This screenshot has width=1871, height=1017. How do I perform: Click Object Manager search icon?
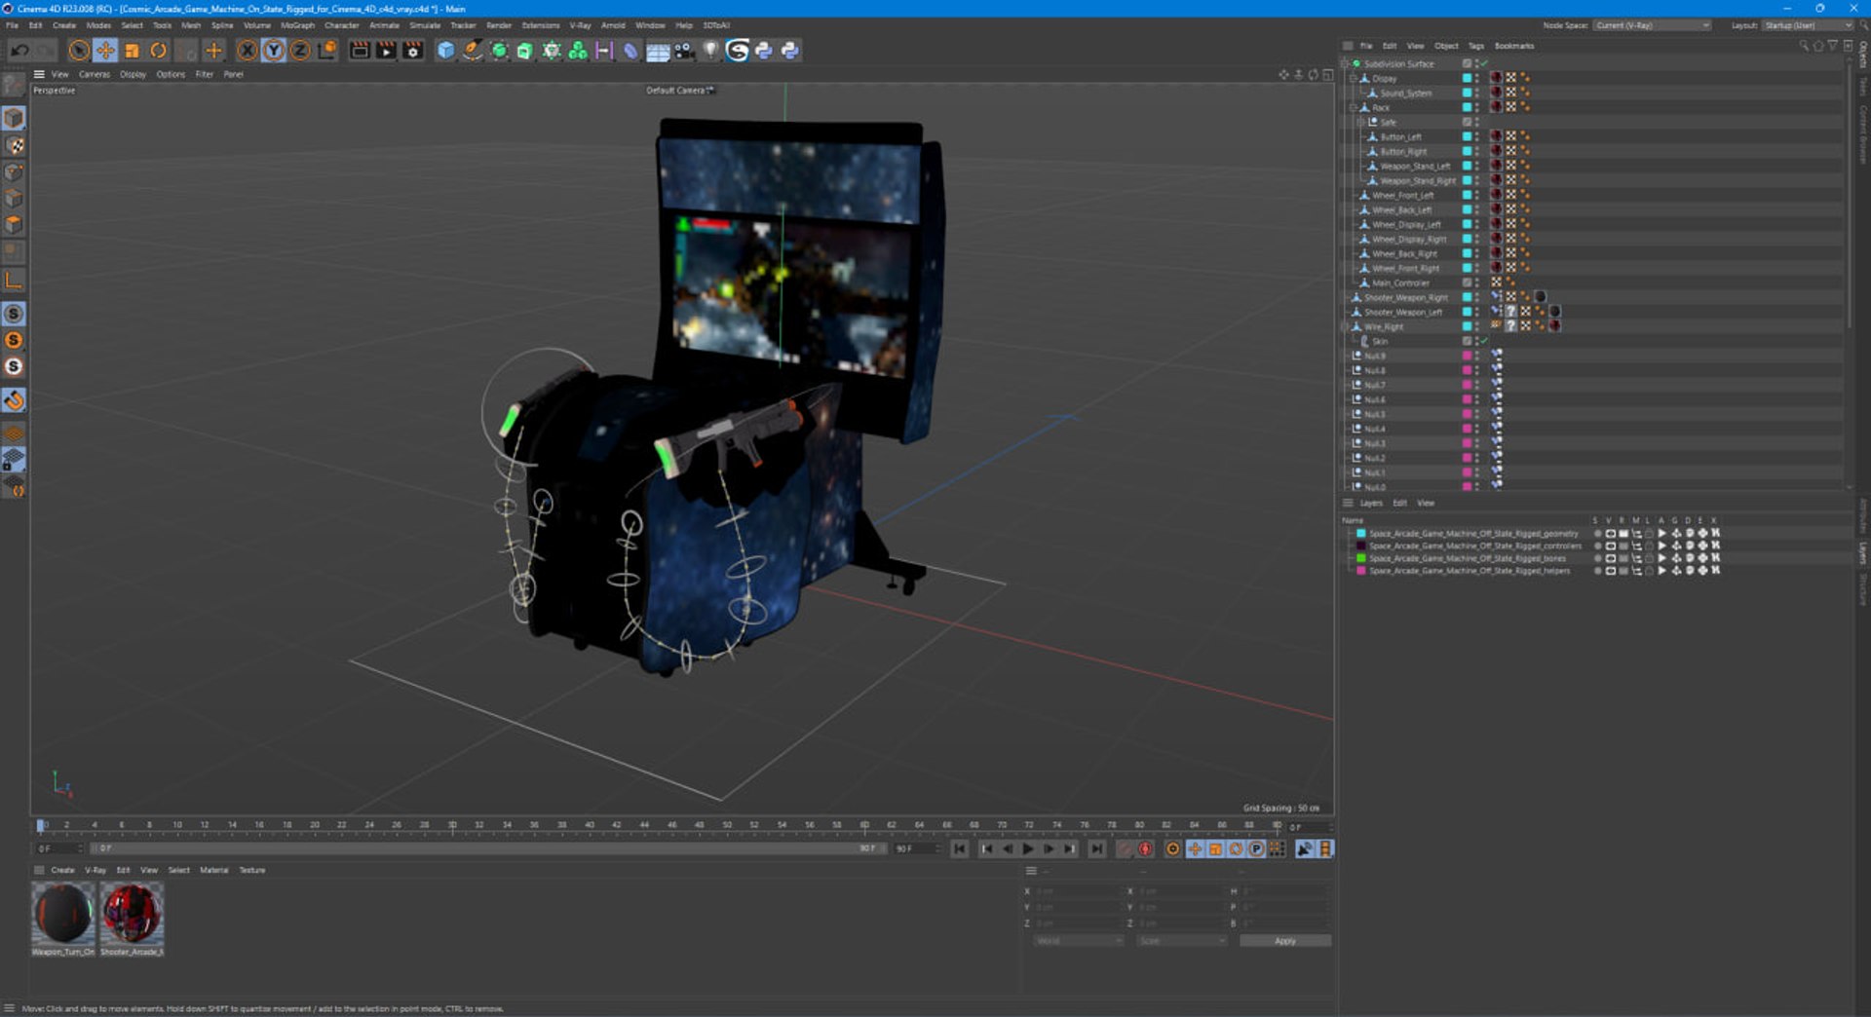1804,46
